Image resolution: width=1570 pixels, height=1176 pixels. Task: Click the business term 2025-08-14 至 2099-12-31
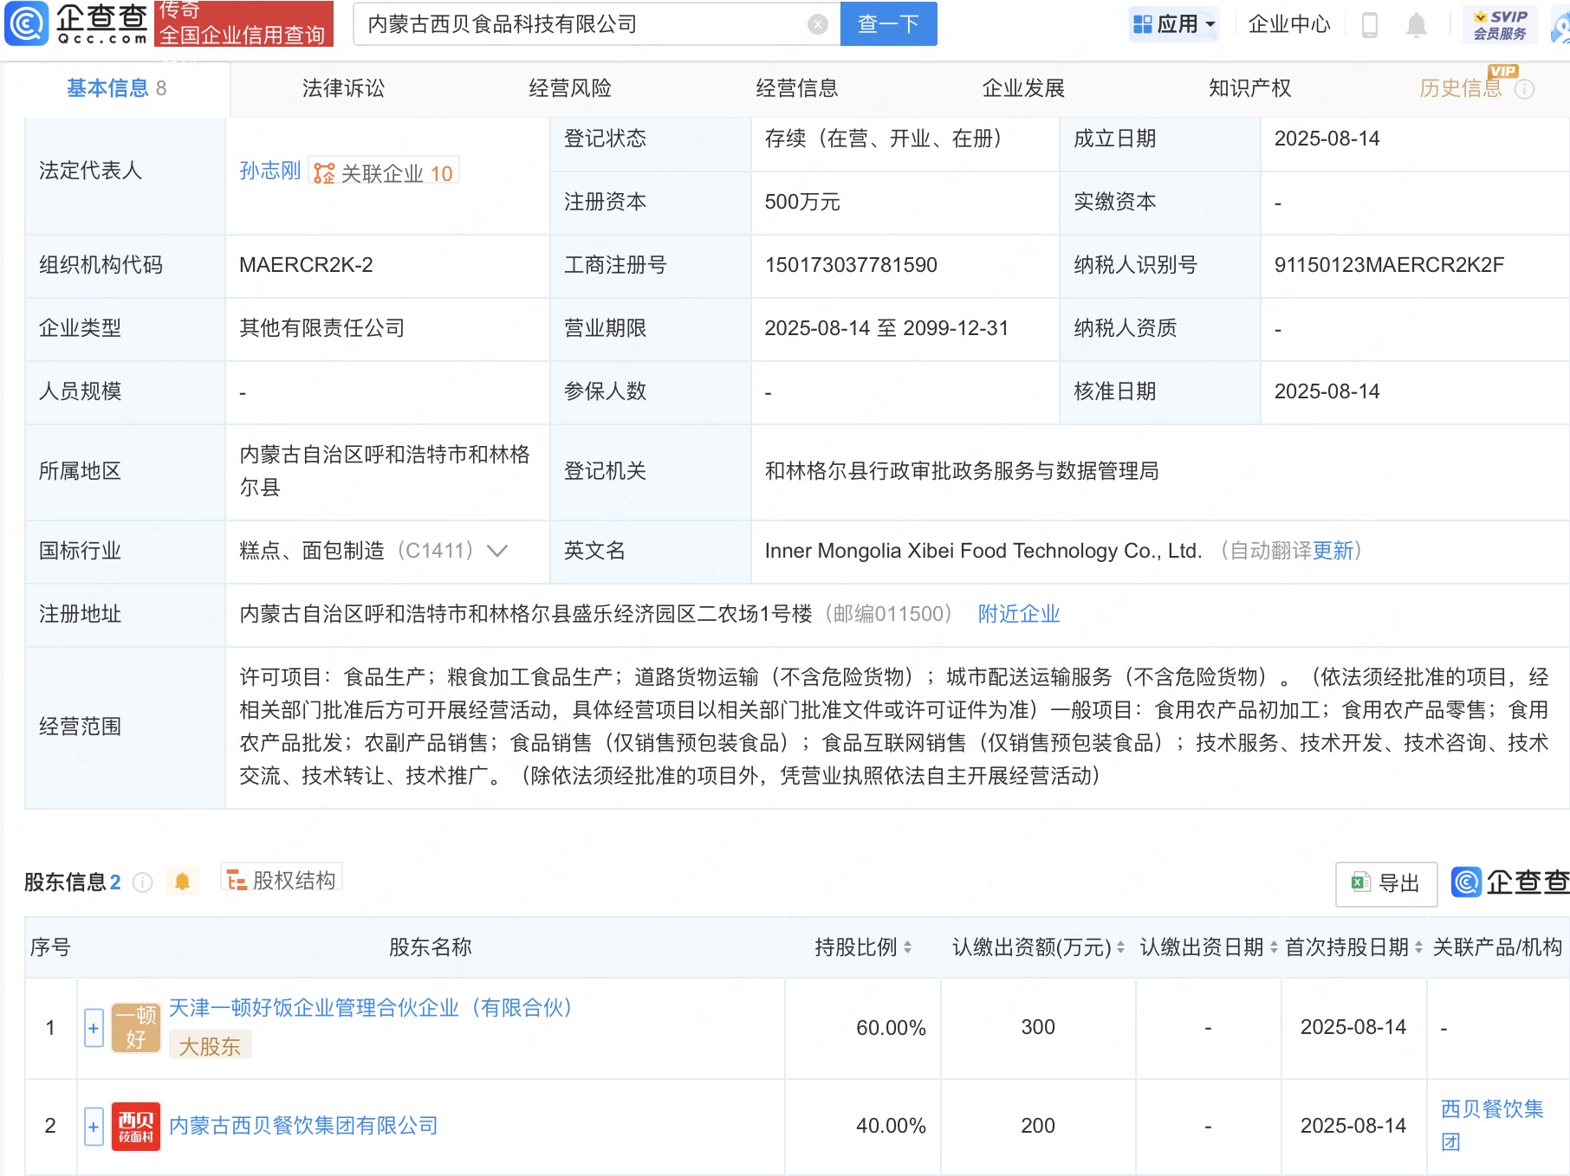tap(886, 328)
